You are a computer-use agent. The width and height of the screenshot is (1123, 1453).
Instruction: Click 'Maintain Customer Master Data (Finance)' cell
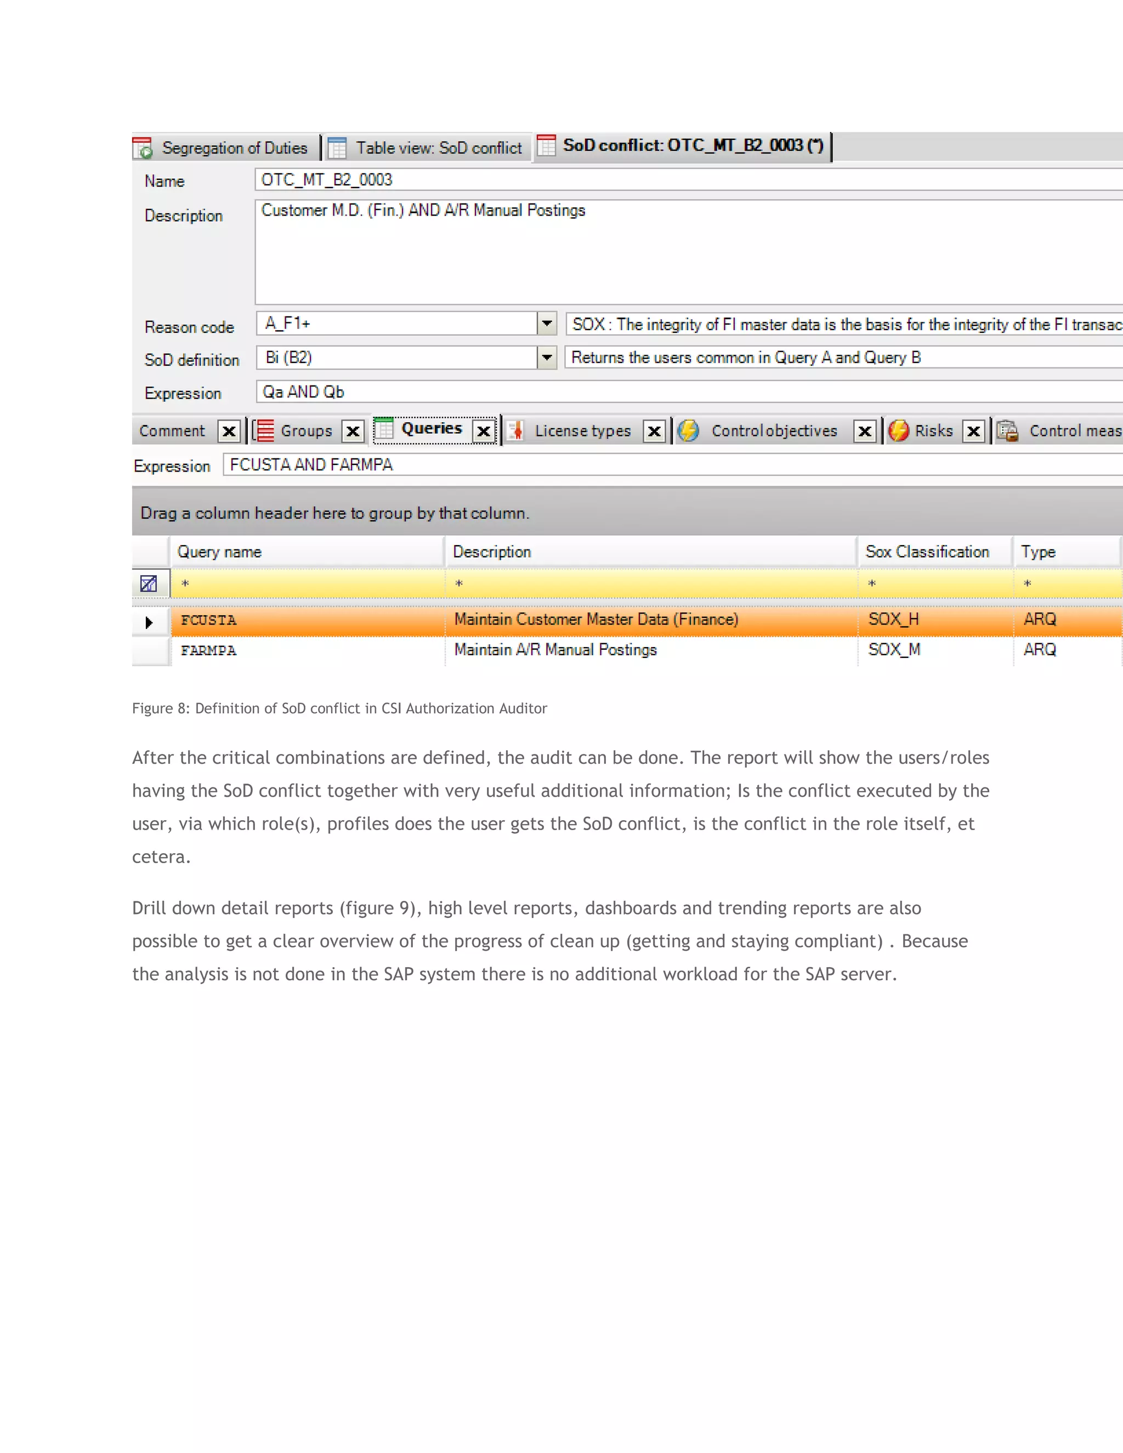click(x=651, y=620)
